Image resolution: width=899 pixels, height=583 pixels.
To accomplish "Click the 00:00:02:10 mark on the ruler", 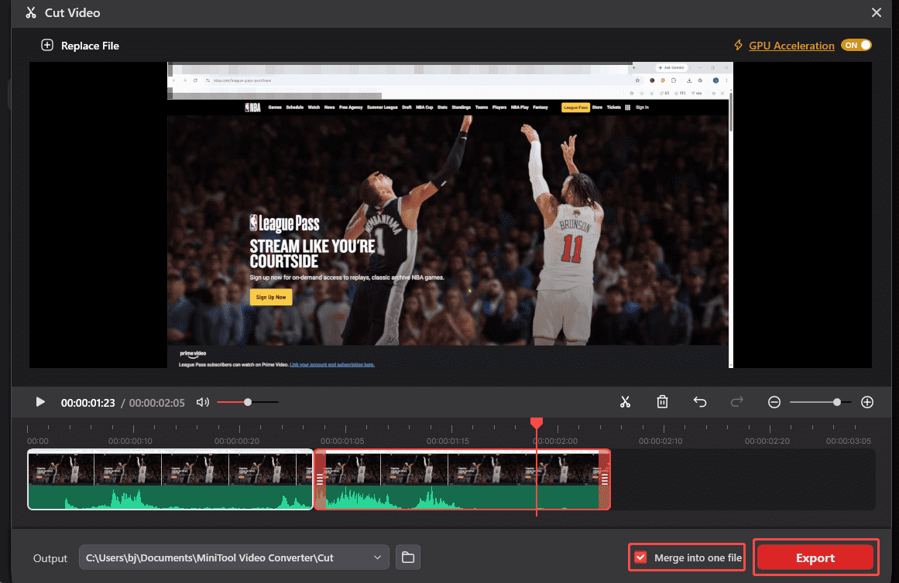I will click(x=661, y=441).
